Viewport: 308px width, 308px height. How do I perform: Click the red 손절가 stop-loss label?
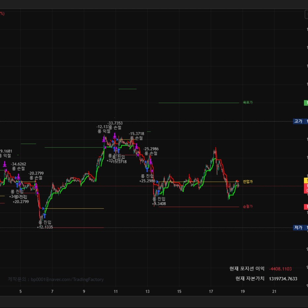click(248, 207)
